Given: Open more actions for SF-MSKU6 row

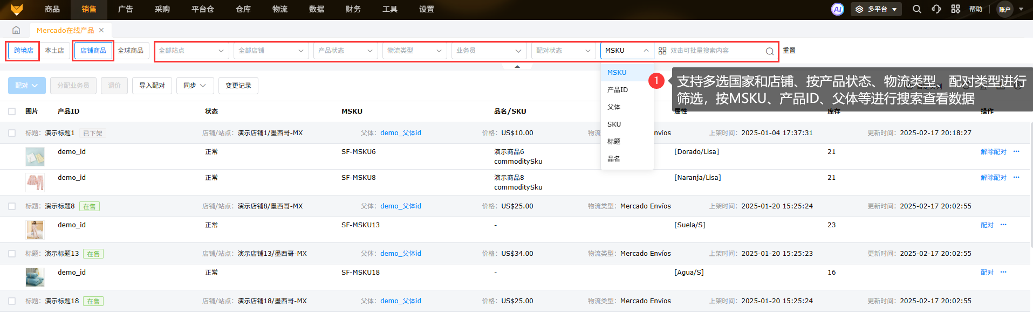Looking at the screenshot, I should coord(1016,152).
